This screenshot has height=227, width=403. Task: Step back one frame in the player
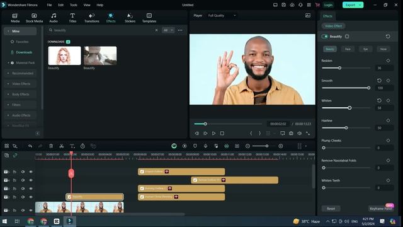click(196, 133)
